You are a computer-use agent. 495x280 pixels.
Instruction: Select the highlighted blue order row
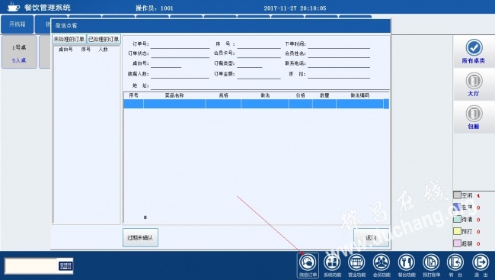pyautogui.click(x=256, y=104)
